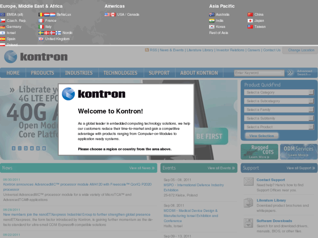
Task: Click View all News link
Action: (142, 168)
